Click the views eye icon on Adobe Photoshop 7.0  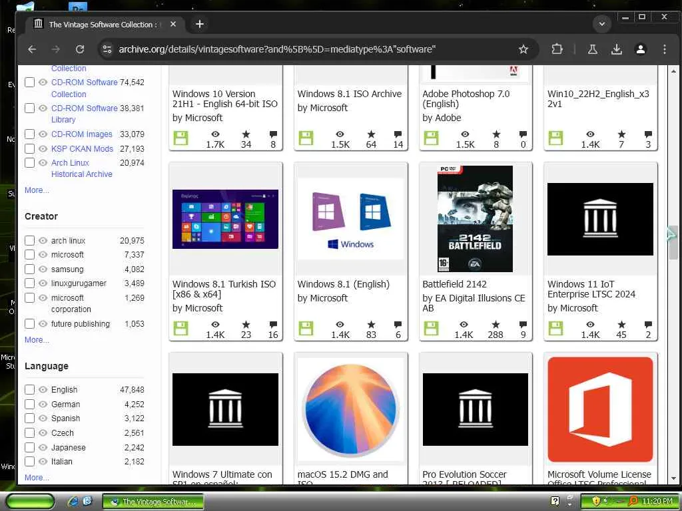pyautogui.click(x=465, y=134)
